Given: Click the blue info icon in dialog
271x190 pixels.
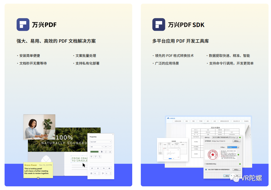Looking at the screenshot, I should coord(206,170).
